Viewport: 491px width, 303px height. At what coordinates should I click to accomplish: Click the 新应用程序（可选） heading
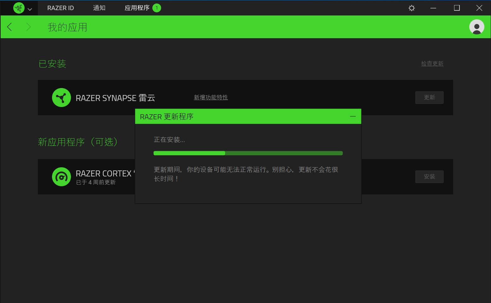click(x=78, y=142)
